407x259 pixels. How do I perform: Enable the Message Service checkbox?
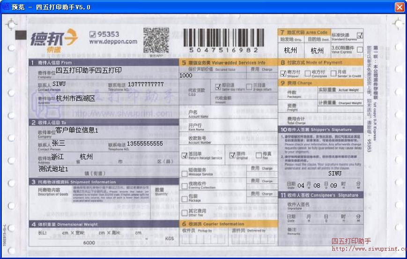[x=185, y=173]
